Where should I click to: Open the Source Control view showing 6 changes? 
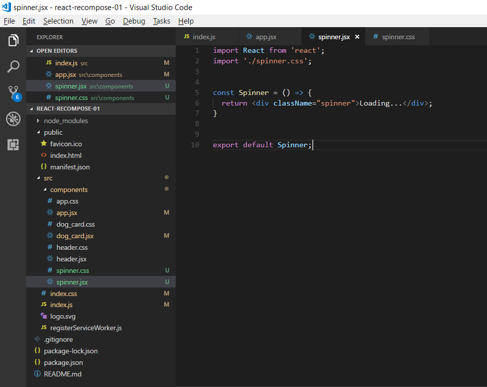13,92
